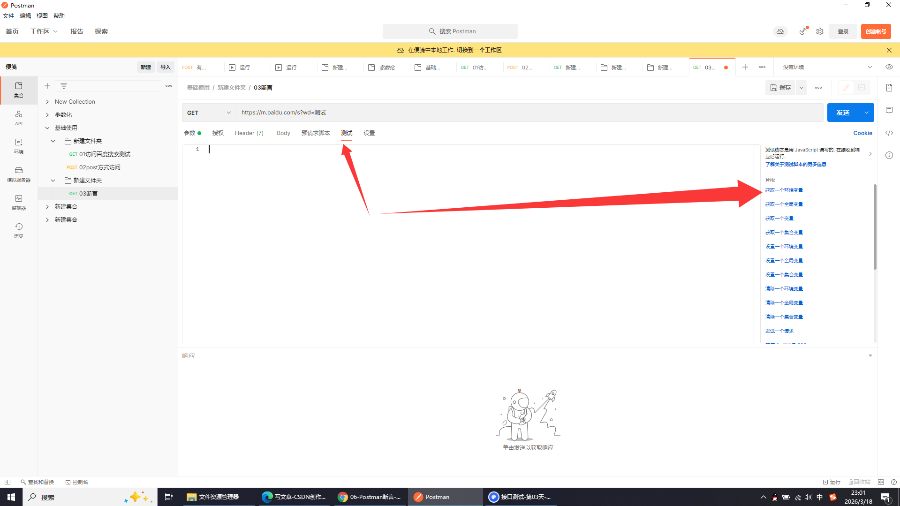Collapse the test script help panel arrow
Viewport: 900px width, 506px height.
[x=870, y=154]
